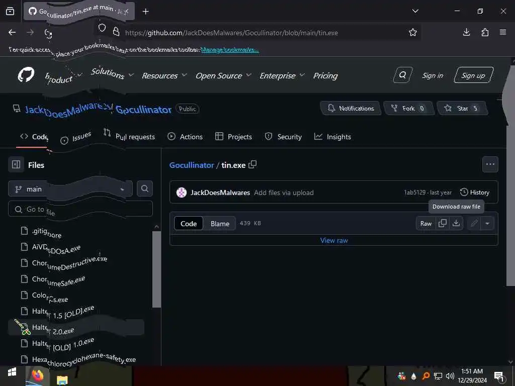Open Halter 2.0.exe in the file tree

tap(52, 329)
